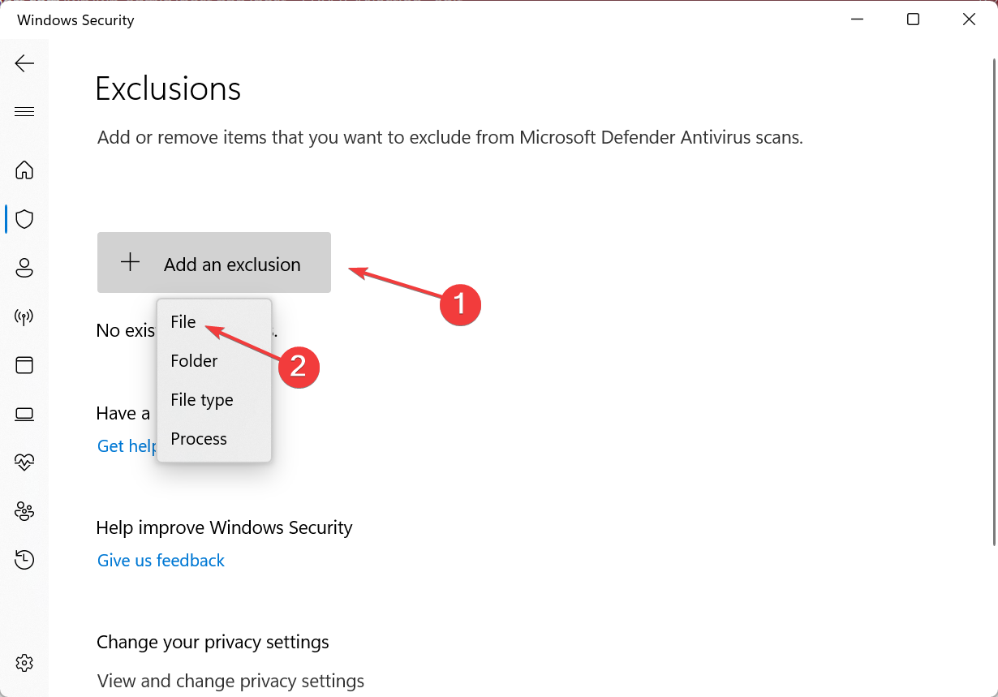Open Device performance & health

(24, 463)
